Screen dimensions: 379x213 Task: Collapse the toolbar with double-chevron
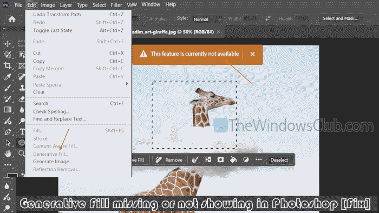point(4,29)
